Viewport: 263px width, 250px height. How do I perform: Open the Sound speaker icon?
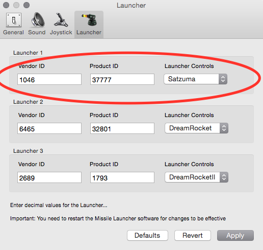pos(38,20)
